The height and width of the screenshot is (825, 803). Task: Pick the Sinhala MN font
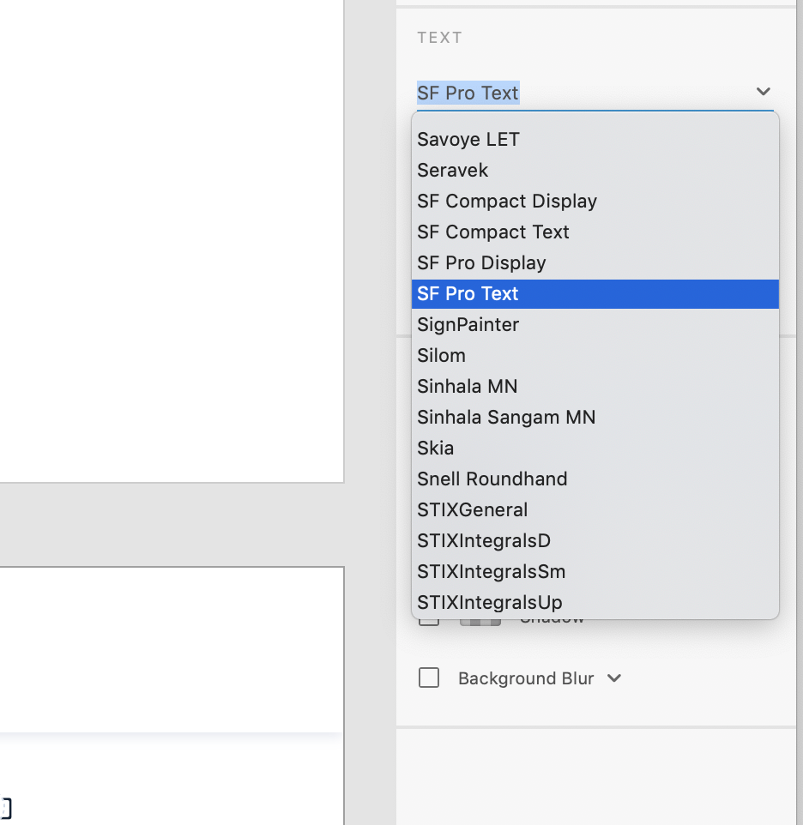tap(468, 386)
